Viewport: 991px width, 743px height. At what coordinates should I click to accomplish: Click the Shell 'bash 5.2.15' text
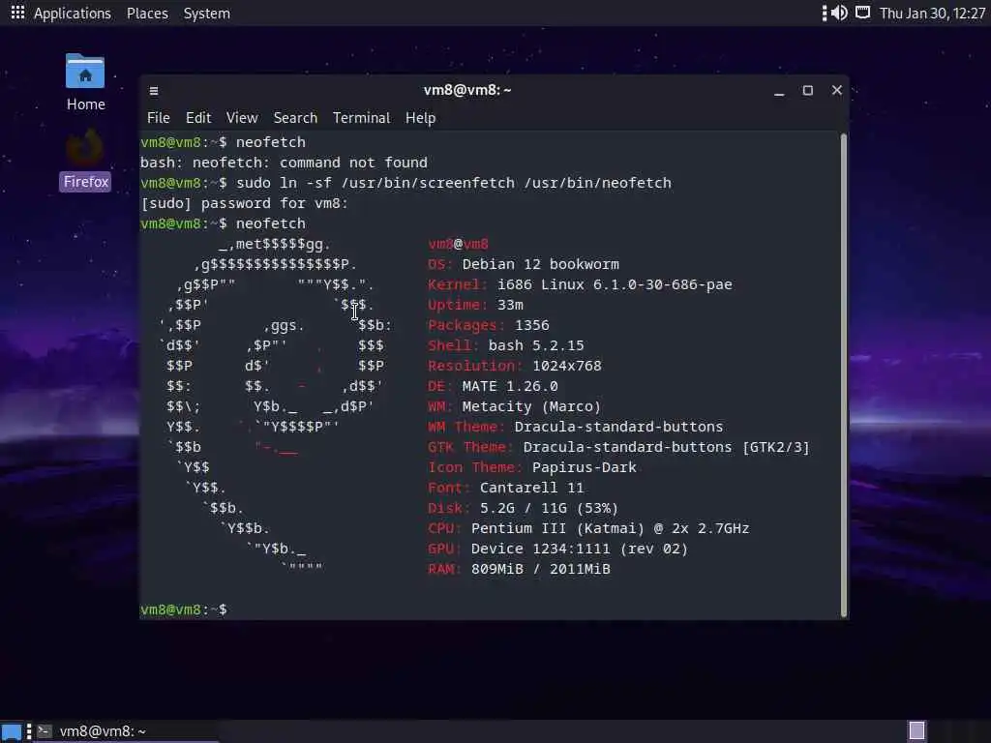(x=536, y=345)
